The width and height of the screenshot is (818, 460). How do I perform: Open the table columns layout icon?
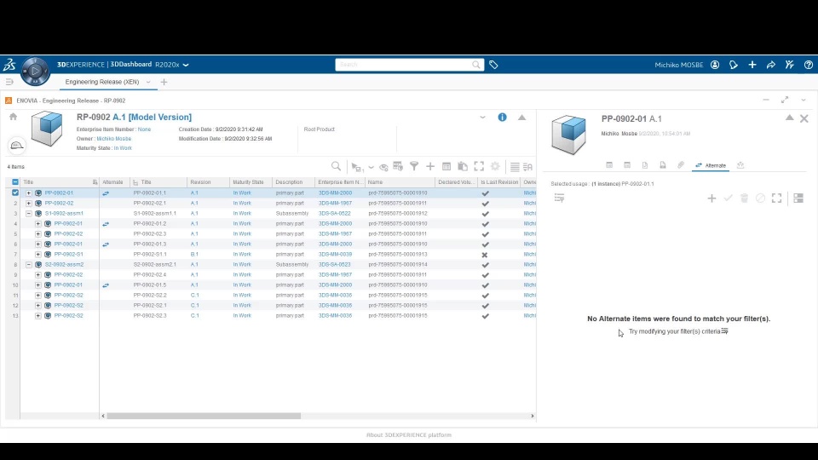tap(446, 166)
